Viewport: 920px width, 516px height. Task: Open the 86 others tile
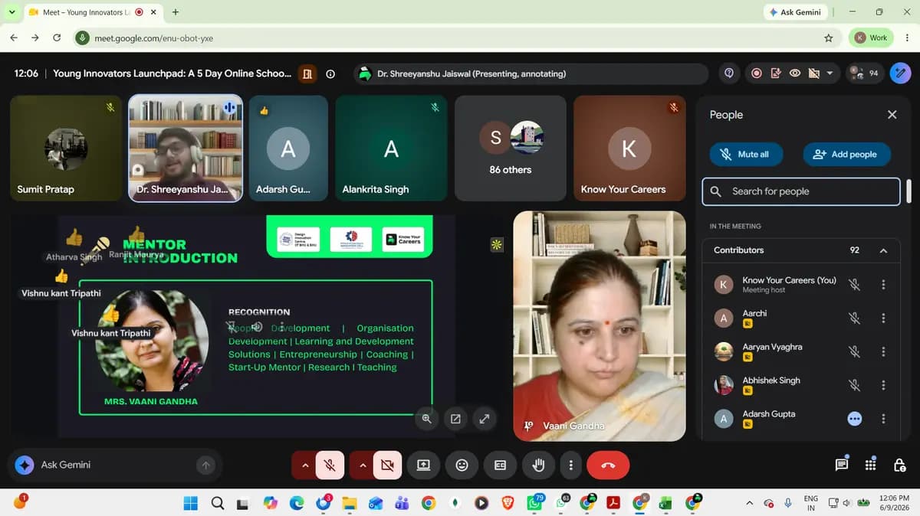click(x=511, y=149)
